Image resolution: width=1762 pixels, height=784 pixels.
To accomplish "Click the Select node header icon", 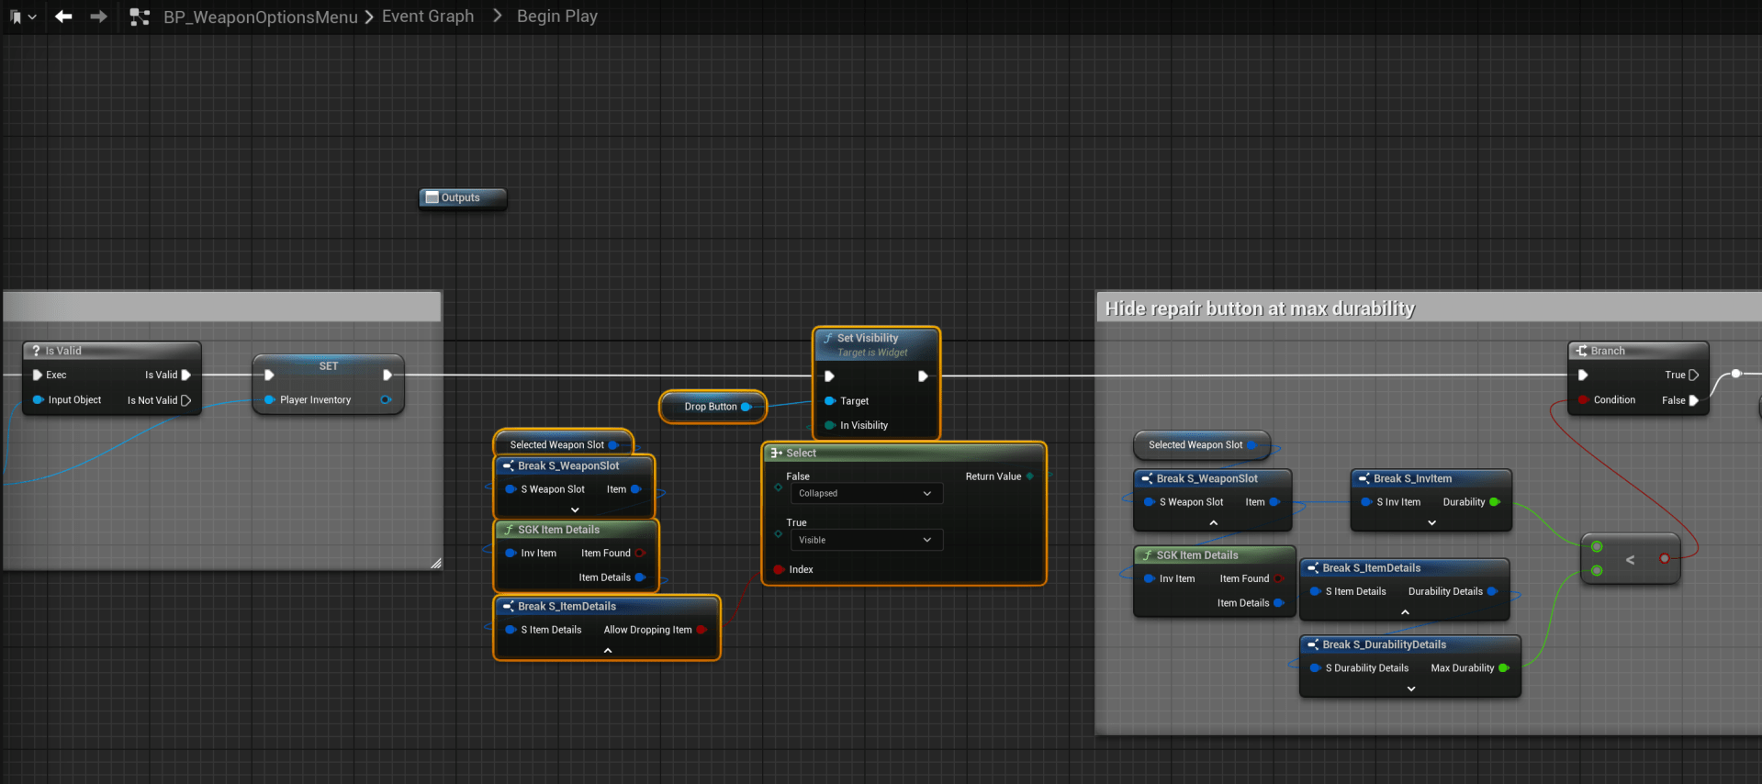I will click(x=776, y=454).
